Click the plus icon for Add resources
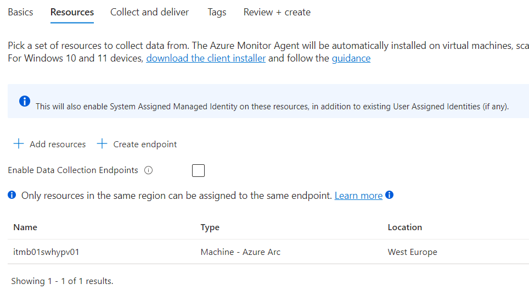Viewport: 529px width, 295px height. coord(19,144)
